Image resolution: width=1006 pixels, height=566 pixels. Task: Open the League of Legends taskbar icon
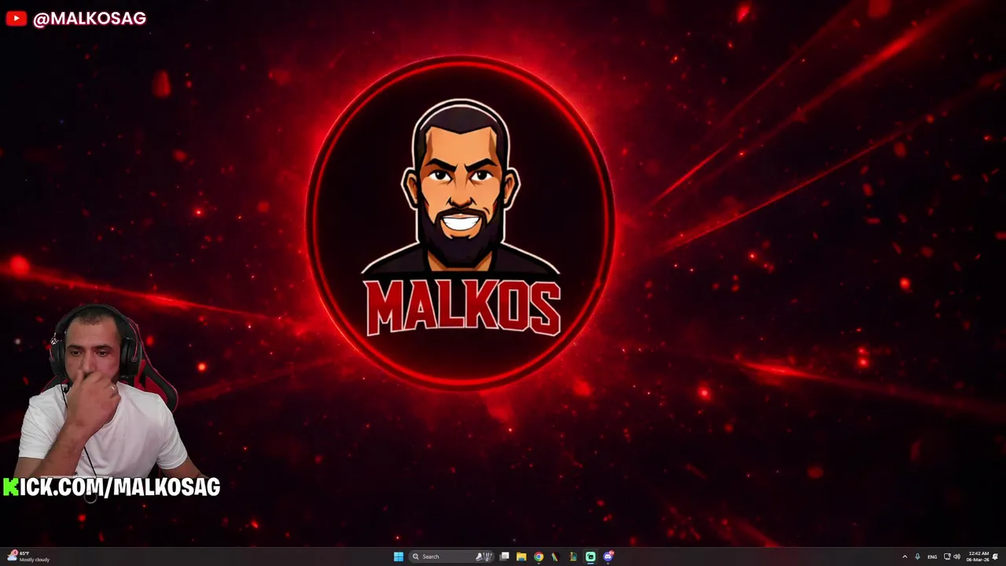click(x=573, y=557)
